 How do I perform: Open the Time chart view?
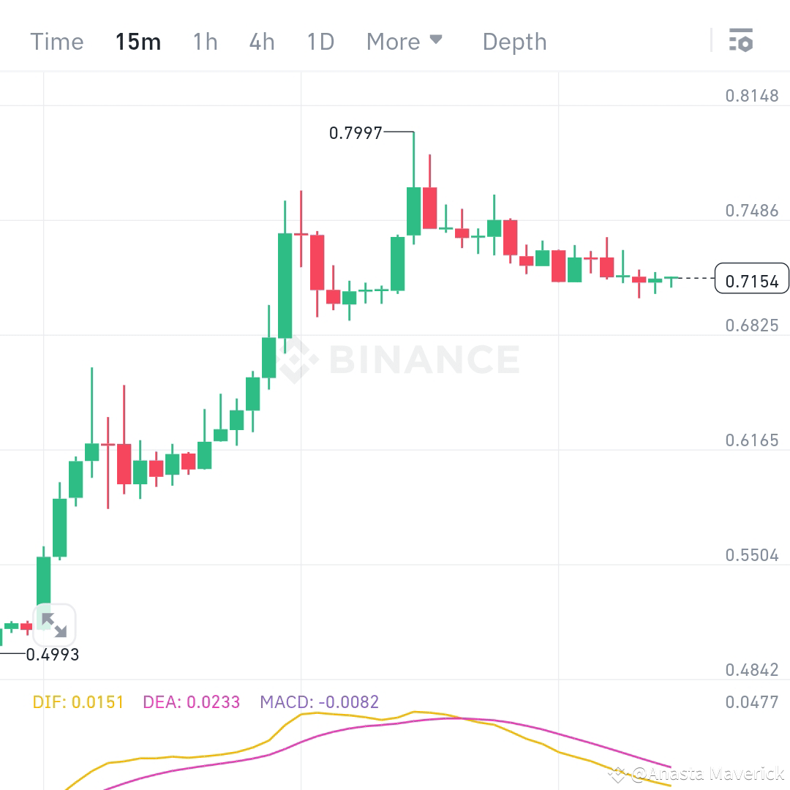coord(56,42)
